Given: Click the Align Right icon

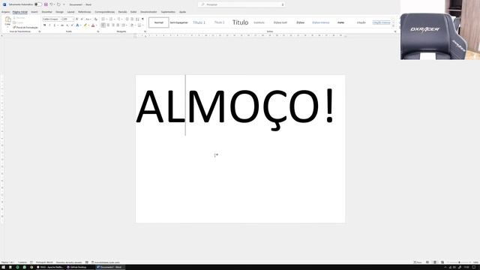Looking at the screenshot, I should click(x=113, y=25).
